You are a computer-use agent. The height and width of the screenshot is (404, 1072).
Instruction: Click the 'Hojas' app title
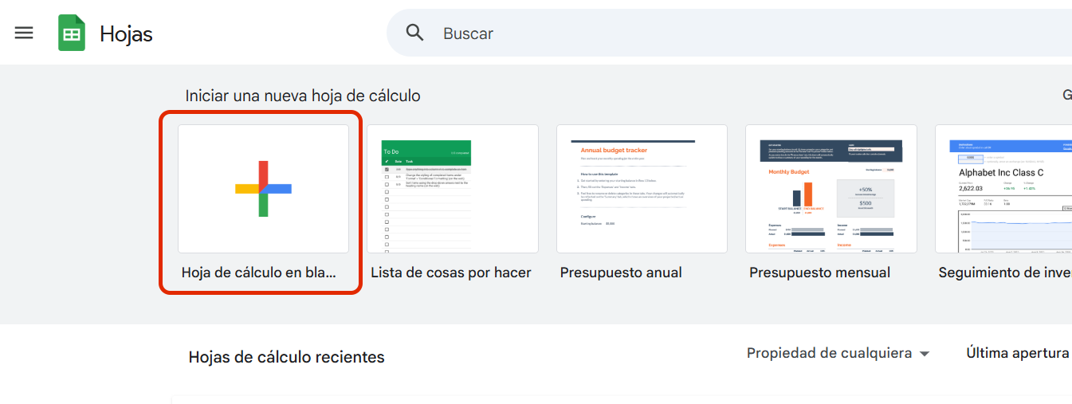click(x=126, y=33)
